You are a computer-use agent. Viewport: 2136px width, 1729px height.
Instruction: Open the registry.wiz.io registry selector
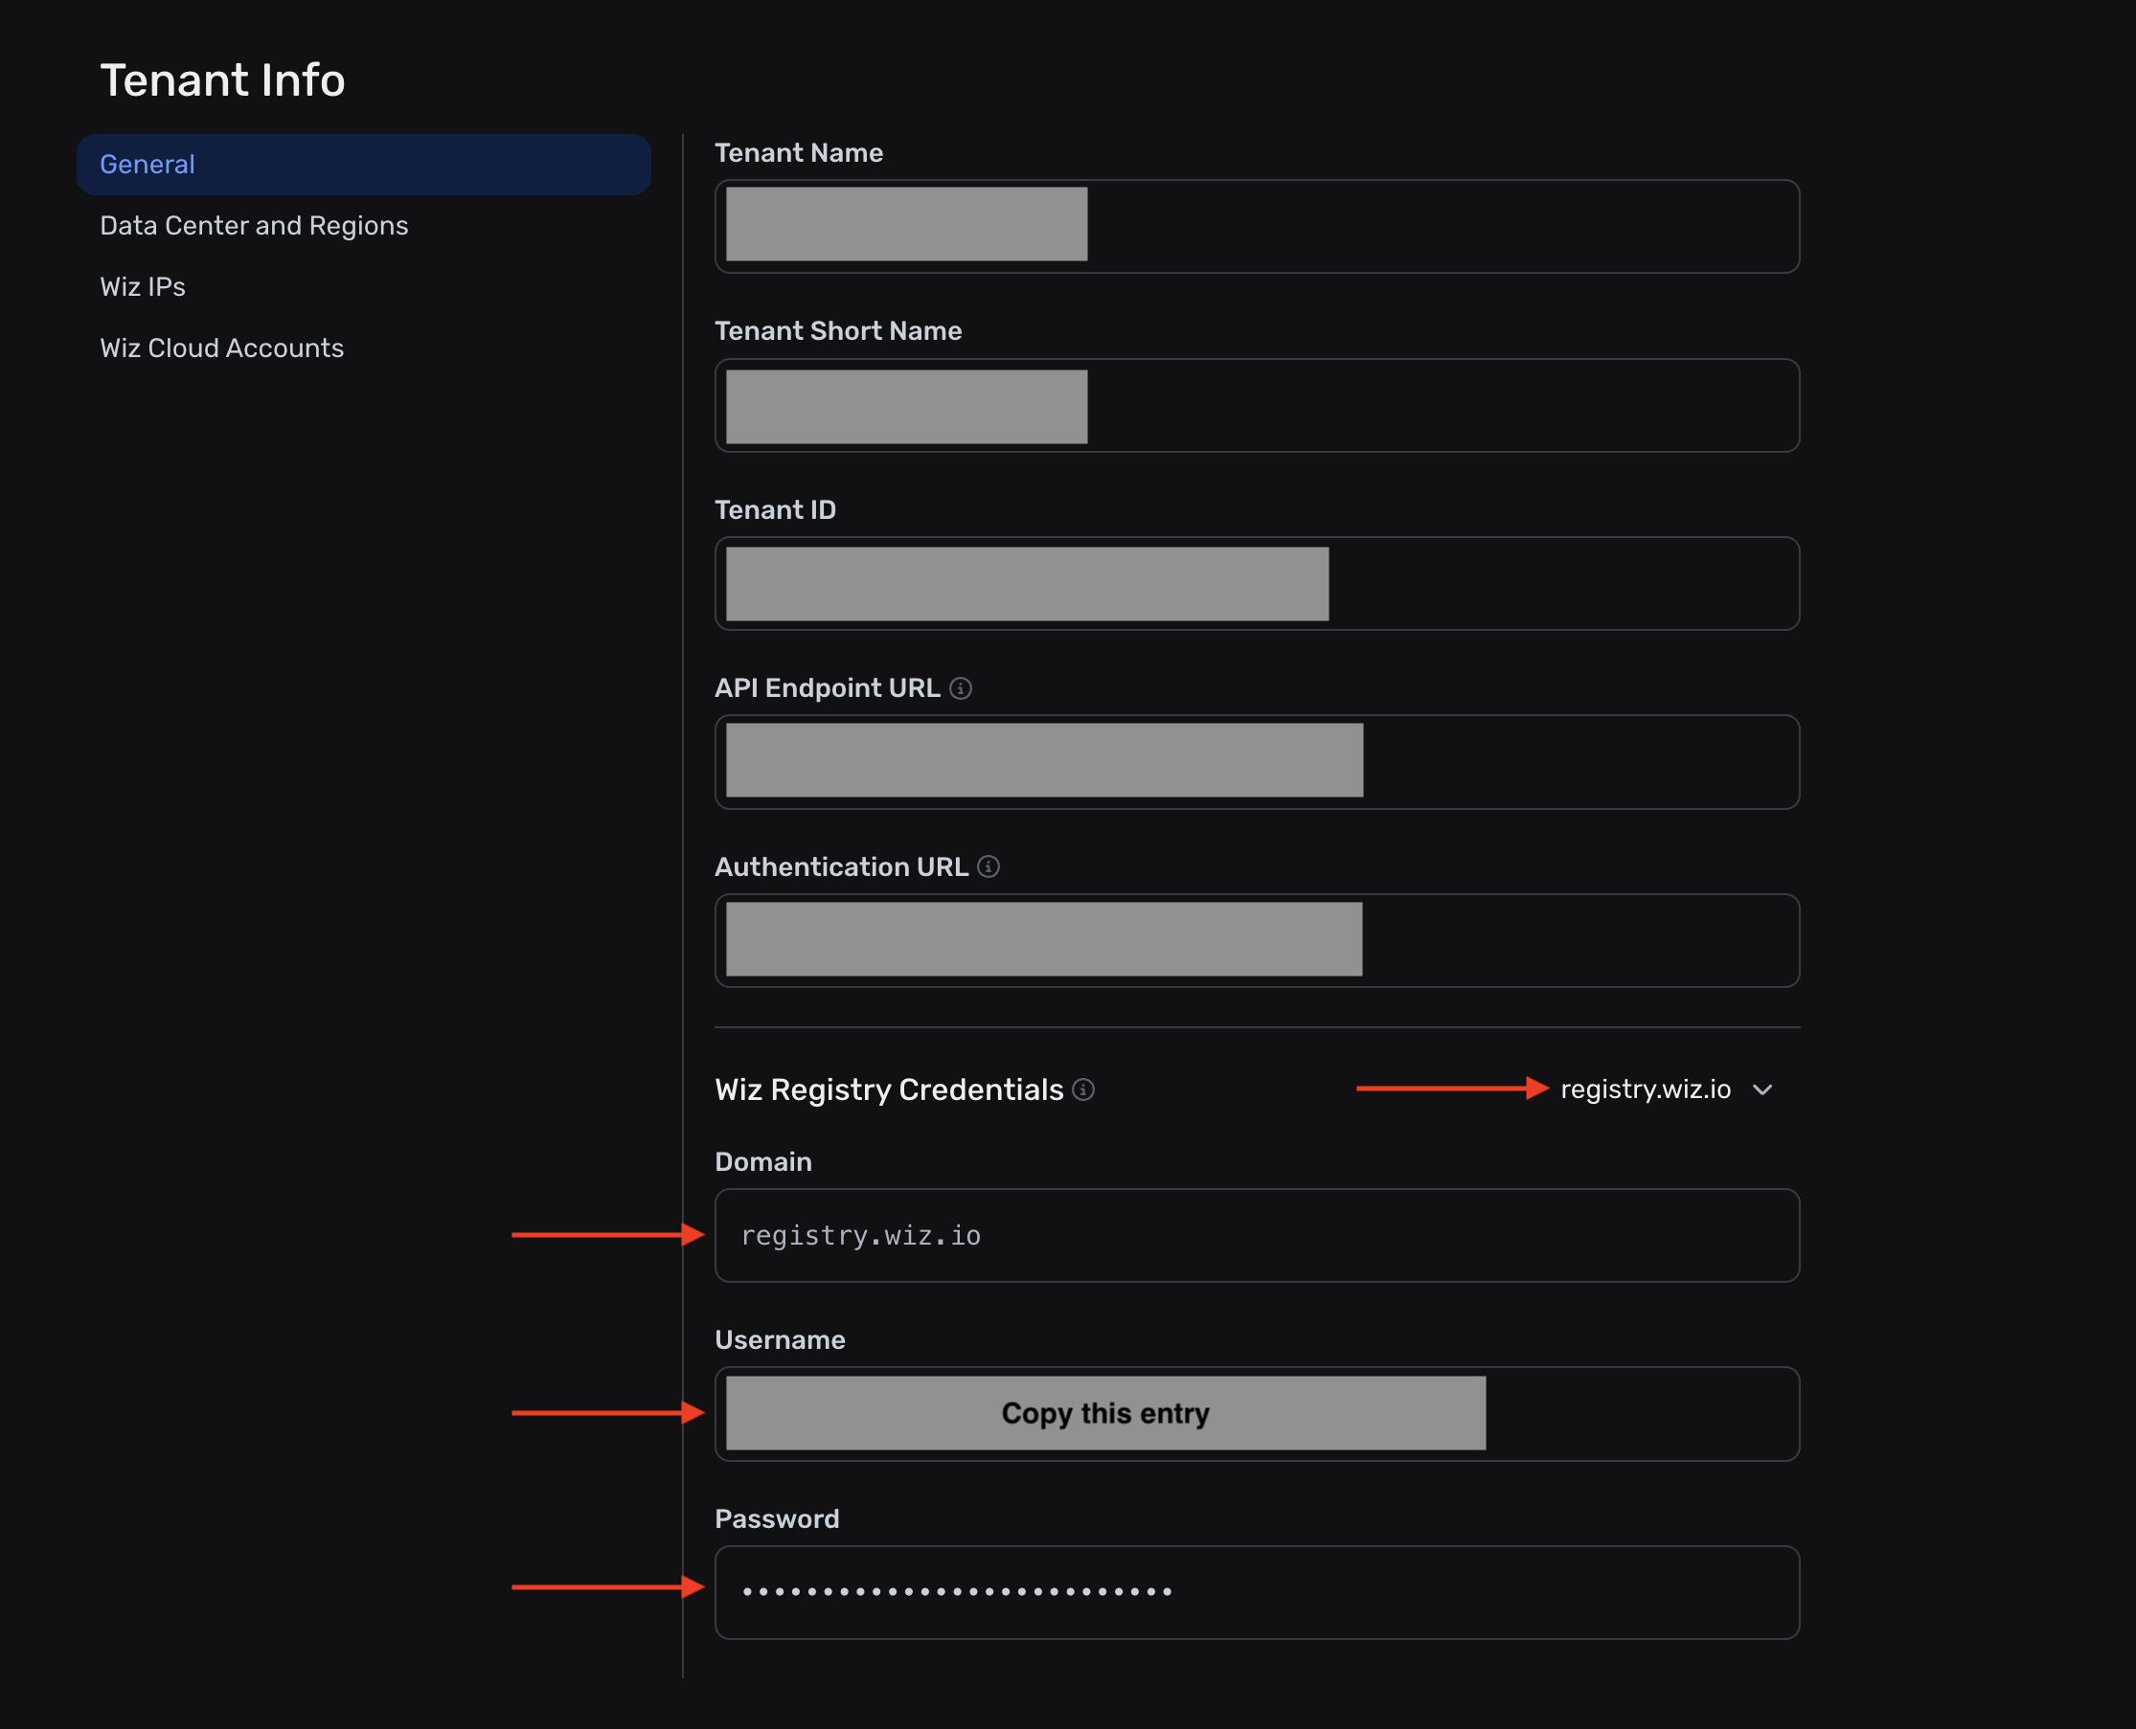click(x=1645, y=1089)
